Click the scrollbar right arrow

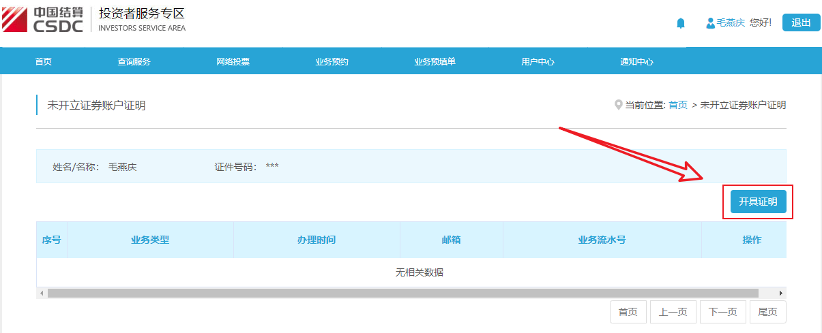(x=781, y=293)
